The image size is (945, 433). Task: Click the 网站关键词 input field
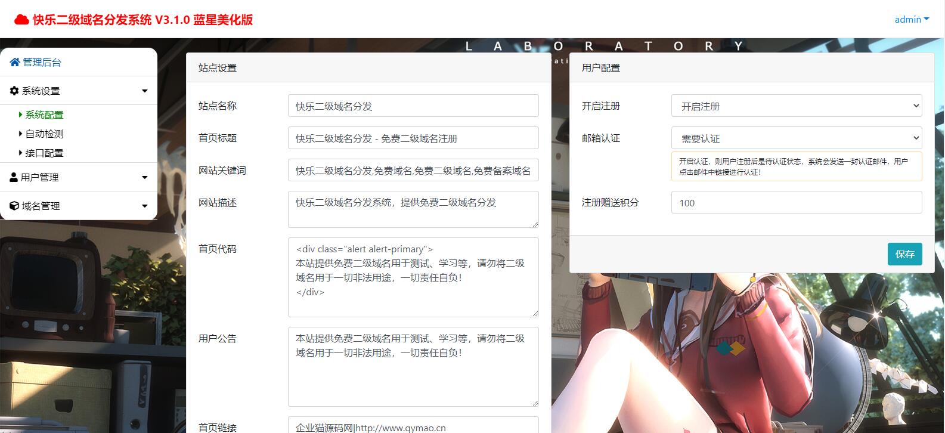click(x=413, y=171)
